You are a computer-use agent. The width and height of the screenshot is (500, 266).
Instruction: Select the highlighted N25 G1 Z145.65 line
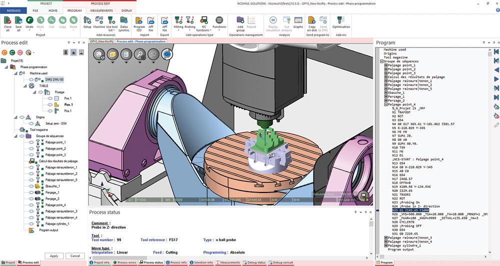click(x=410, y=210)
